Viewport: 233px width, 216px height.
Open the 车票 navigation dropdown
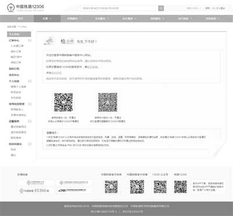coord(47,19)
